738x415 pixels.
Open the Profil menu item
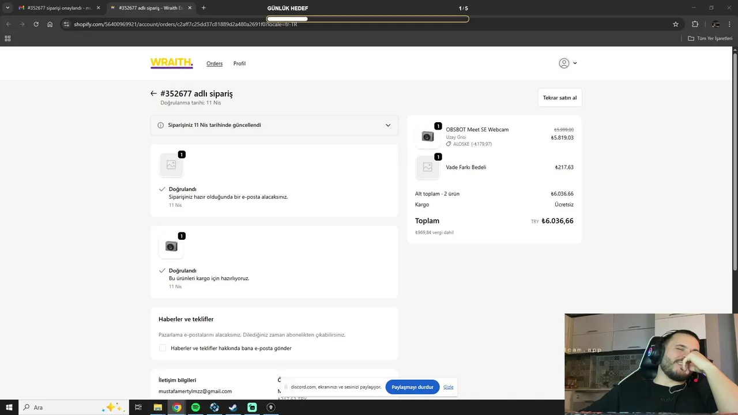pyautogui.click(x=239, y=63)
